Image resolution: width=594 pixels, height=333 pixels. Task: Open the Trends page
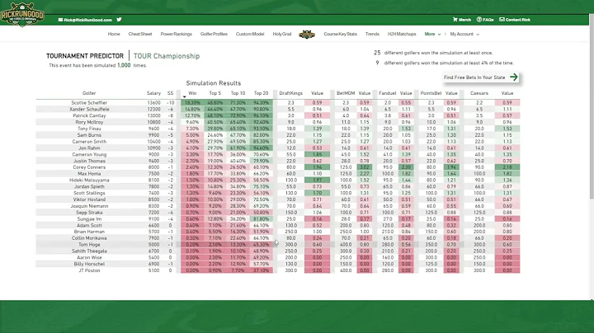372,34
